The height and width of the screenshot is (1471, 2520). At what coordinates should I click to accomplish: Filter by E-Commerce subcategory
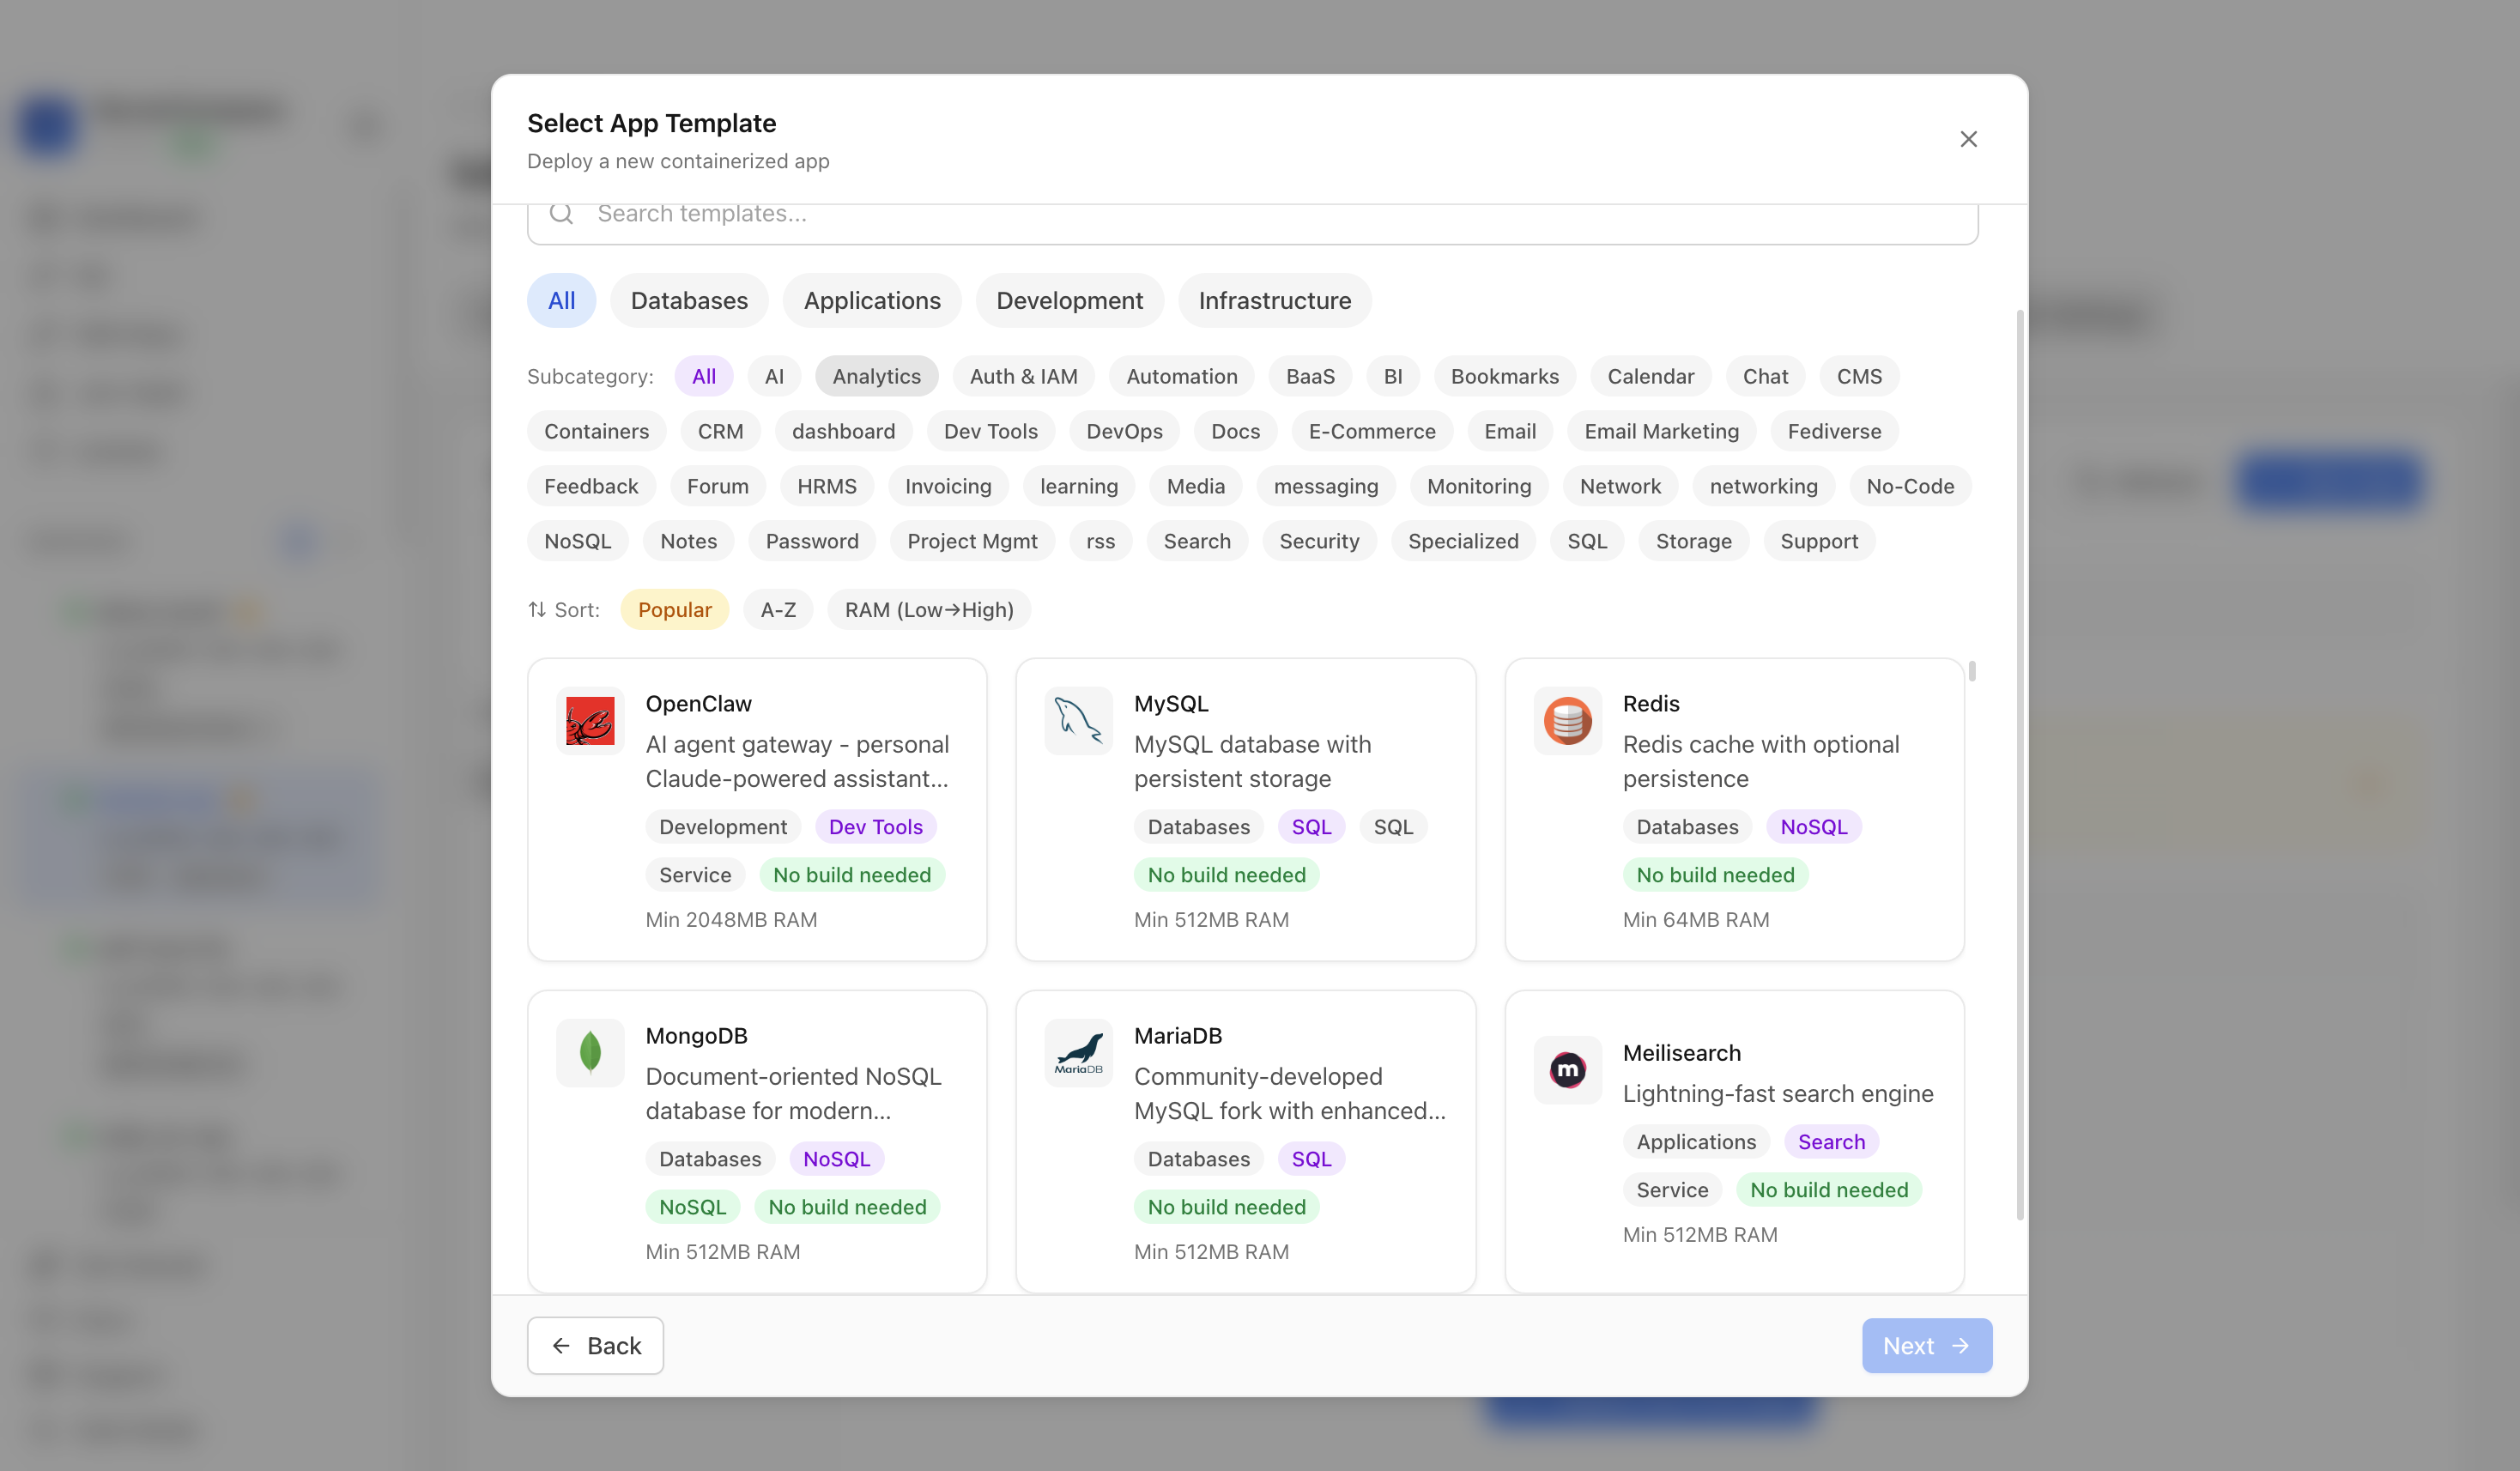point(1372,431)
